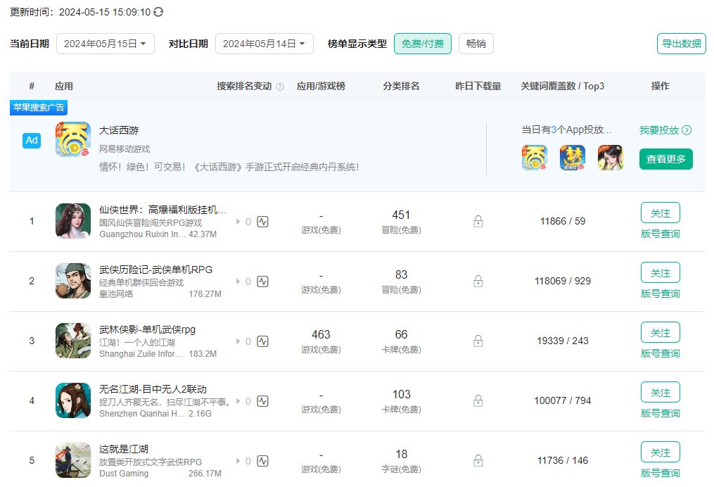Open the 武侠历险记-武侠单机RPG title
Viewport: 714px width, 487px height.
155,270
